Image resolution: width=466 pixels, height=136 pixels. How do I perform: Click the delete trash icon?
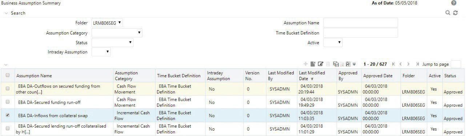tap(328, 64)
